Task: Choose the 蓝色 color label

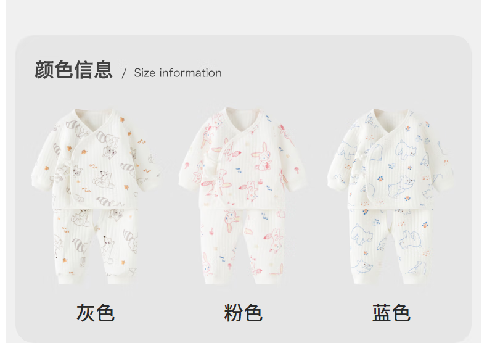Action: point(391,313)
